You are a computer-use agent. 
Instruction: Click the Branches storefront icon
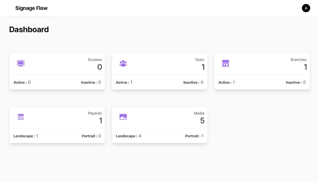pyautogui.click(x=225, y=63)
